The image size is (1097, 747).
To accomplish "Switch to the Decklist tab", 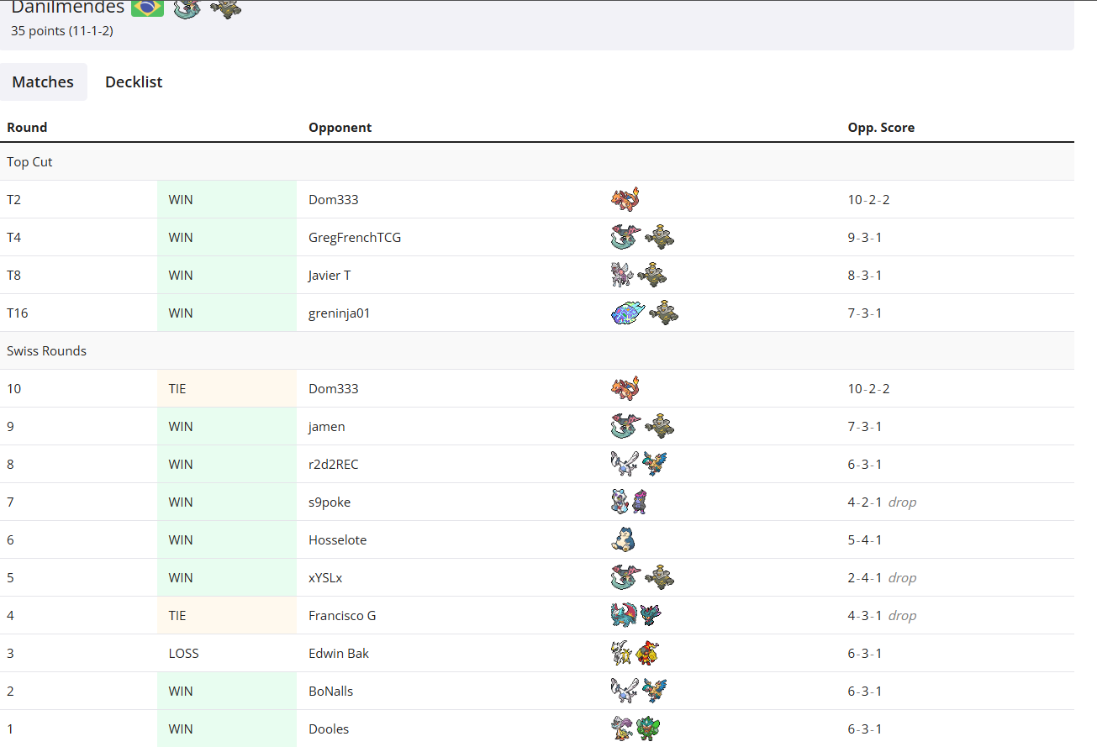I will (x=134, y=82).
